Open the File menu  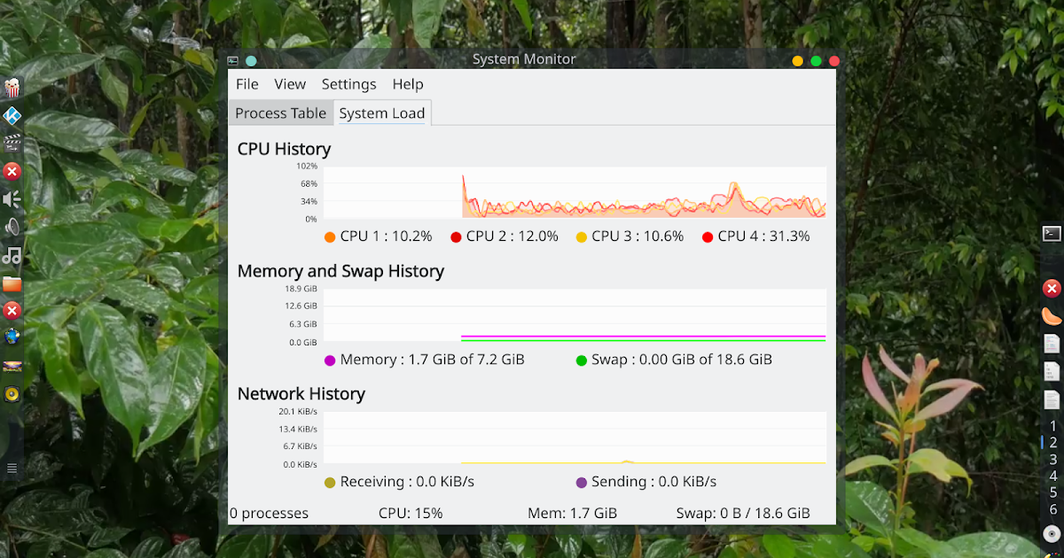point(246,84)
